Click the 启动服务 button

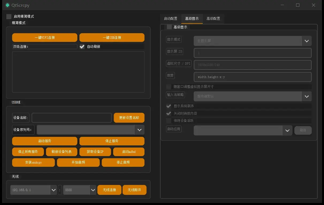click(x=45, y=141)
